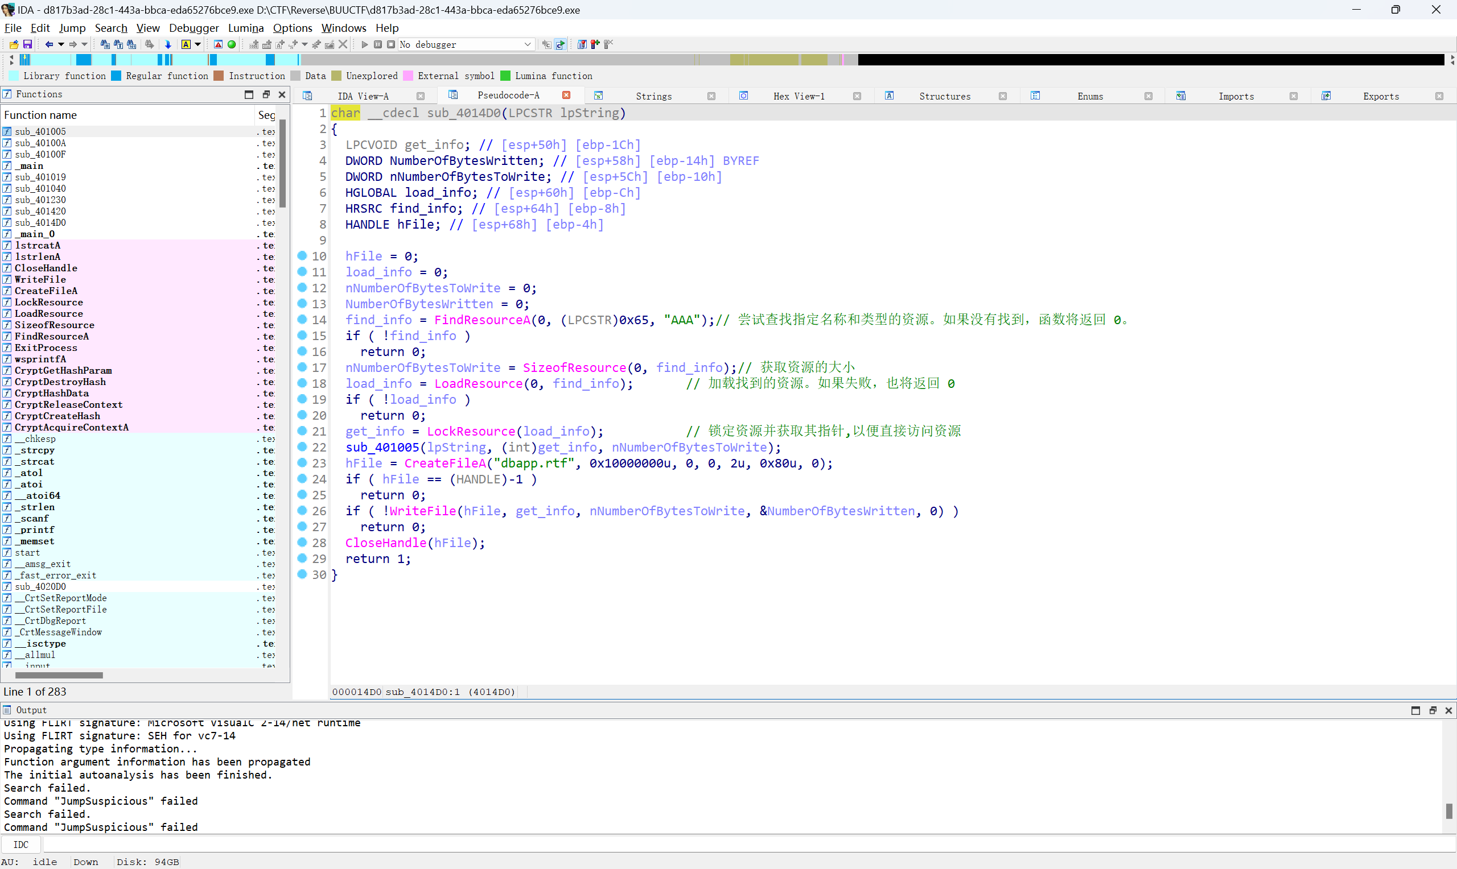
Task: Click the stop process icon
Action: pyautogui.click(x=391, y=44)
